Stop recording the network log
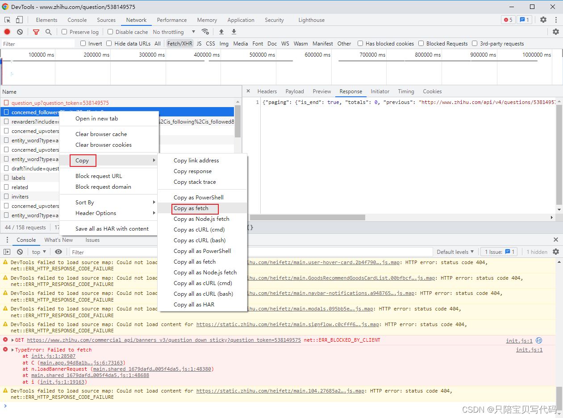 coord(7,32)
